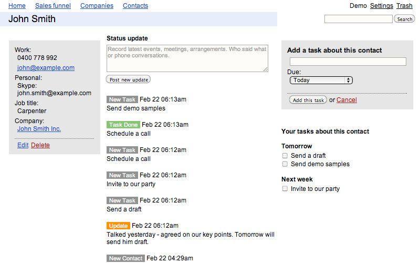Click the Search button
This screenshot has width=420, height=263.
click(404, 19)
